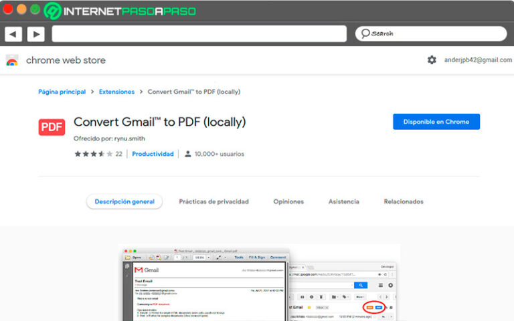Screen dimensions: 514x321
Task: Click the rating count 22
Action: pos(118,154)
